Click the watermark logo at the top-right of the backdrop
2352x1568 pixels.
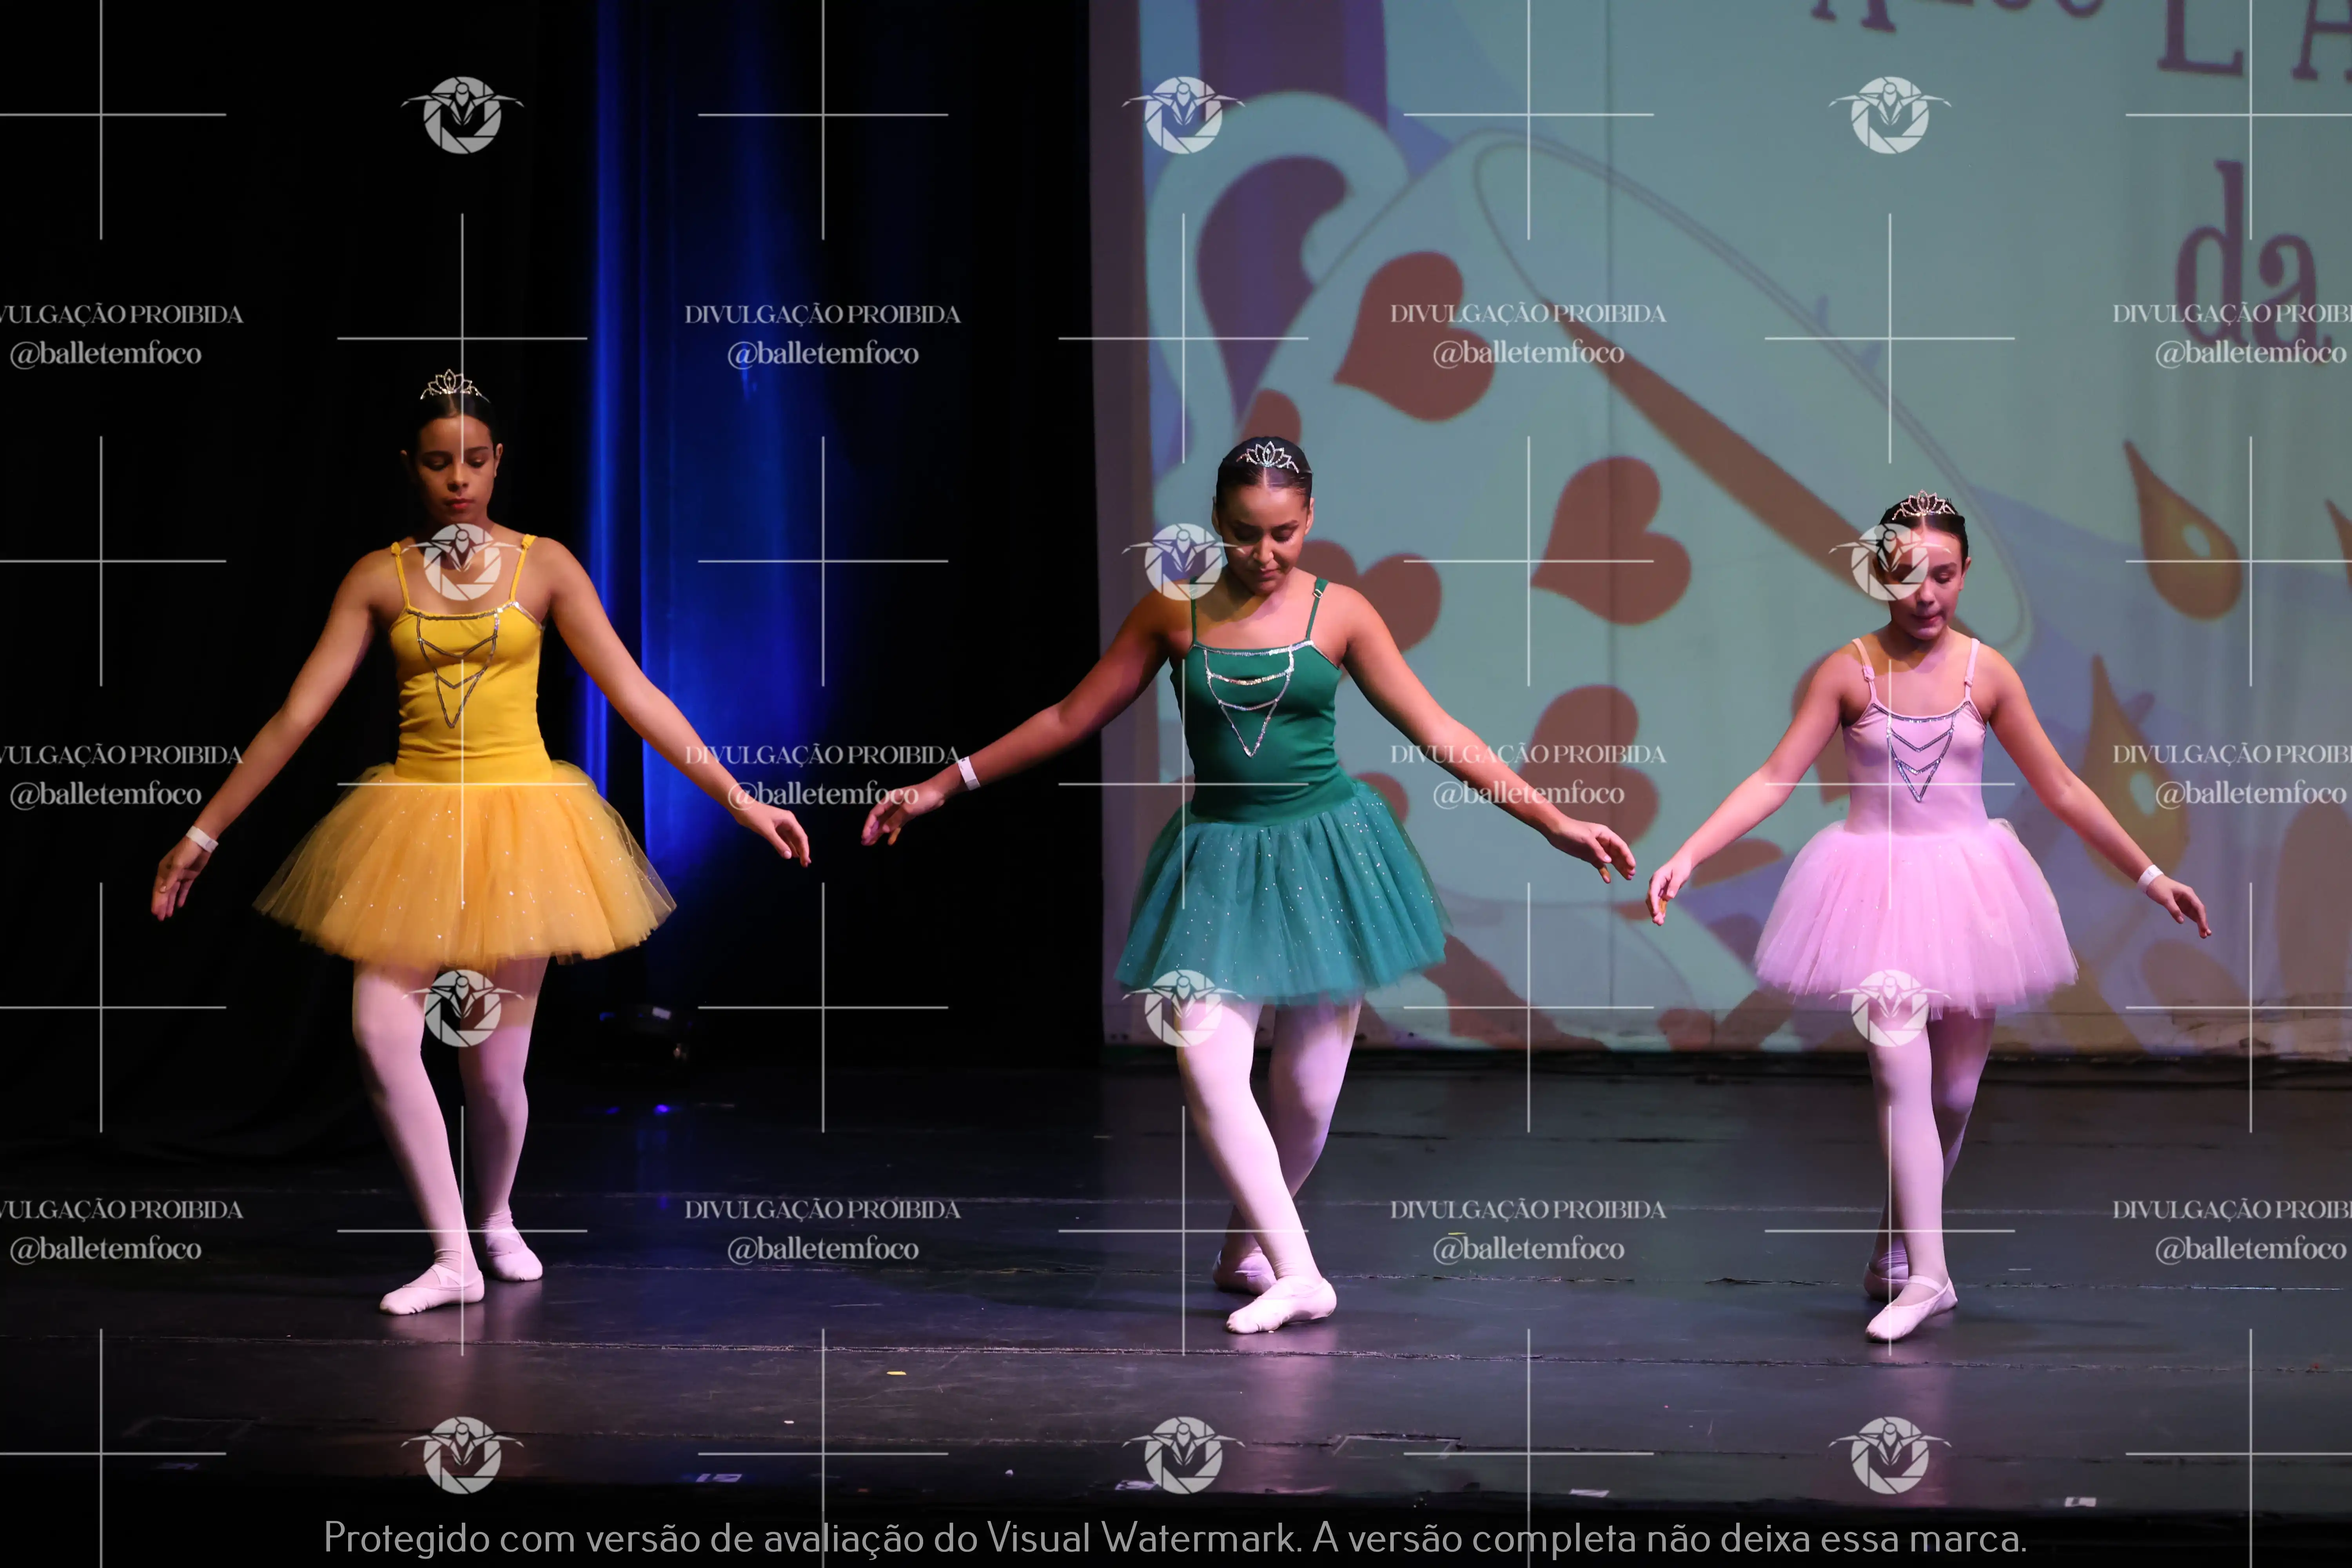tap(1889, 115)
